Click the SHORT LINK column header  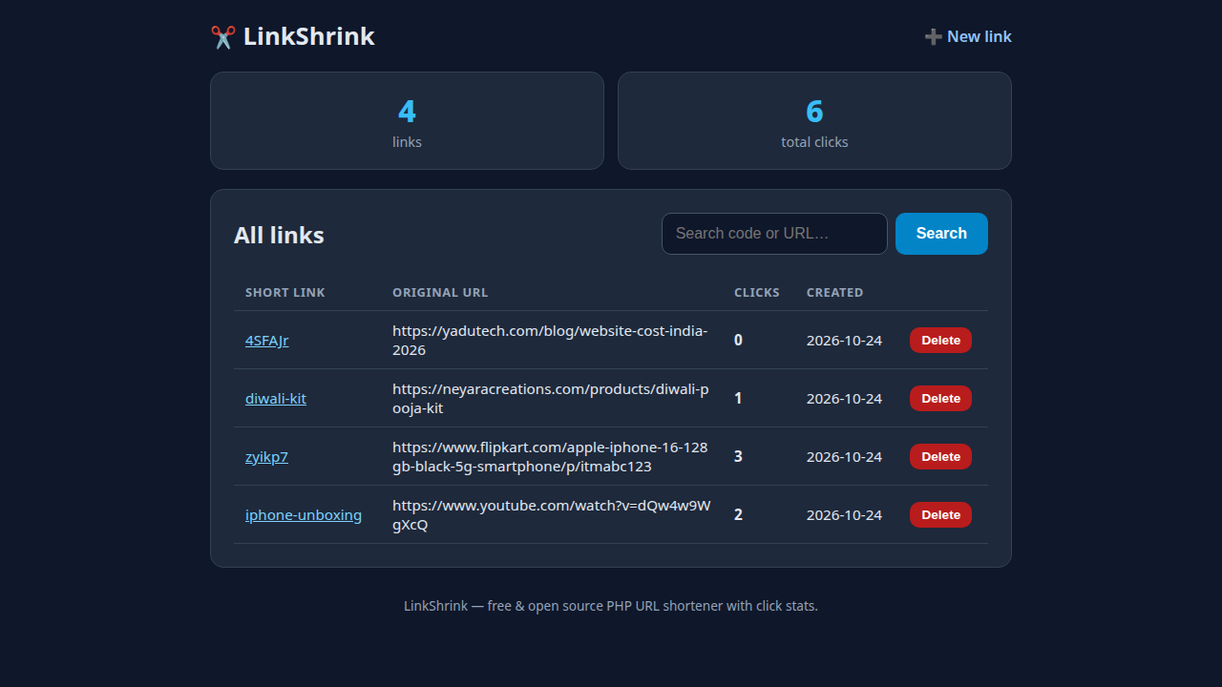(285, 293)
